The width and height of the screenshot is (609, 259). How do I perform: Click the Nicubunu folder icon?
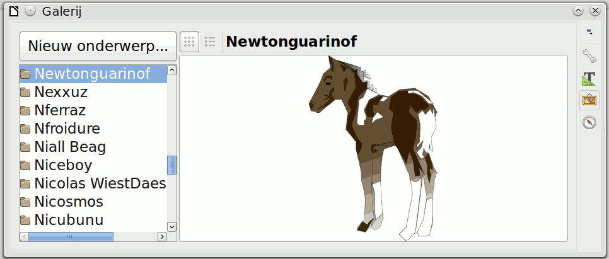coord(25,220)
